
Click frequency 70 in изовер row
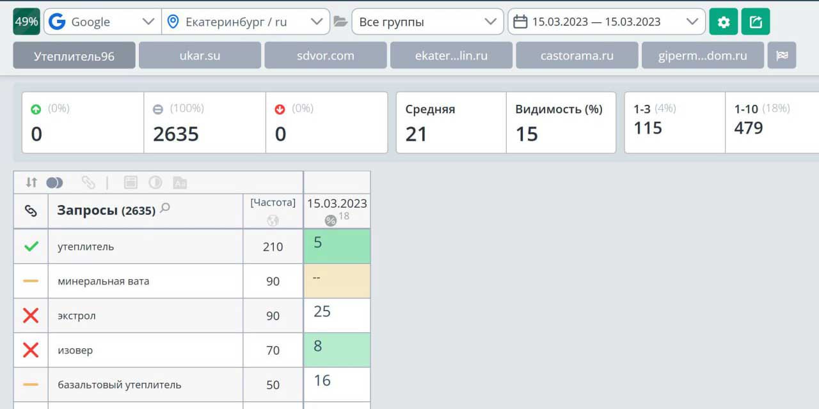273,350
